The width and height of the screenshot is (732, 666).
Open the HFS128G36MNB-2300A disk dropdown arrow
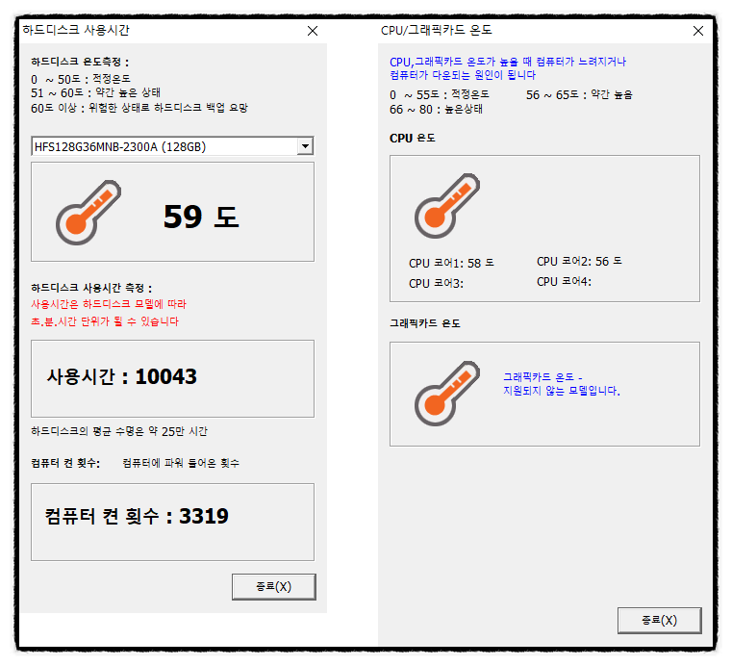point(305,146)
